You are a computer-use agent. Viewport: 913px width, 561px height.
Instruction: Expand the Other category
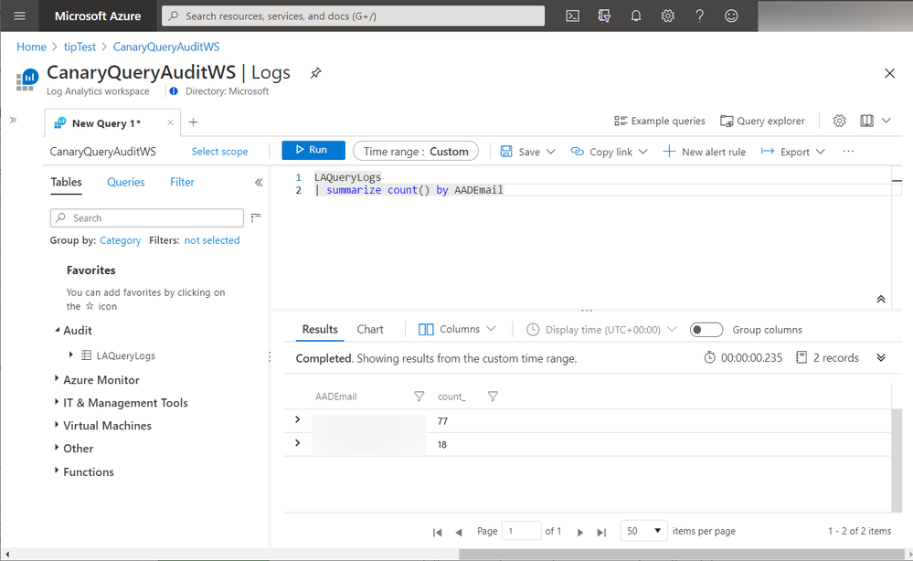click(57, 447)
